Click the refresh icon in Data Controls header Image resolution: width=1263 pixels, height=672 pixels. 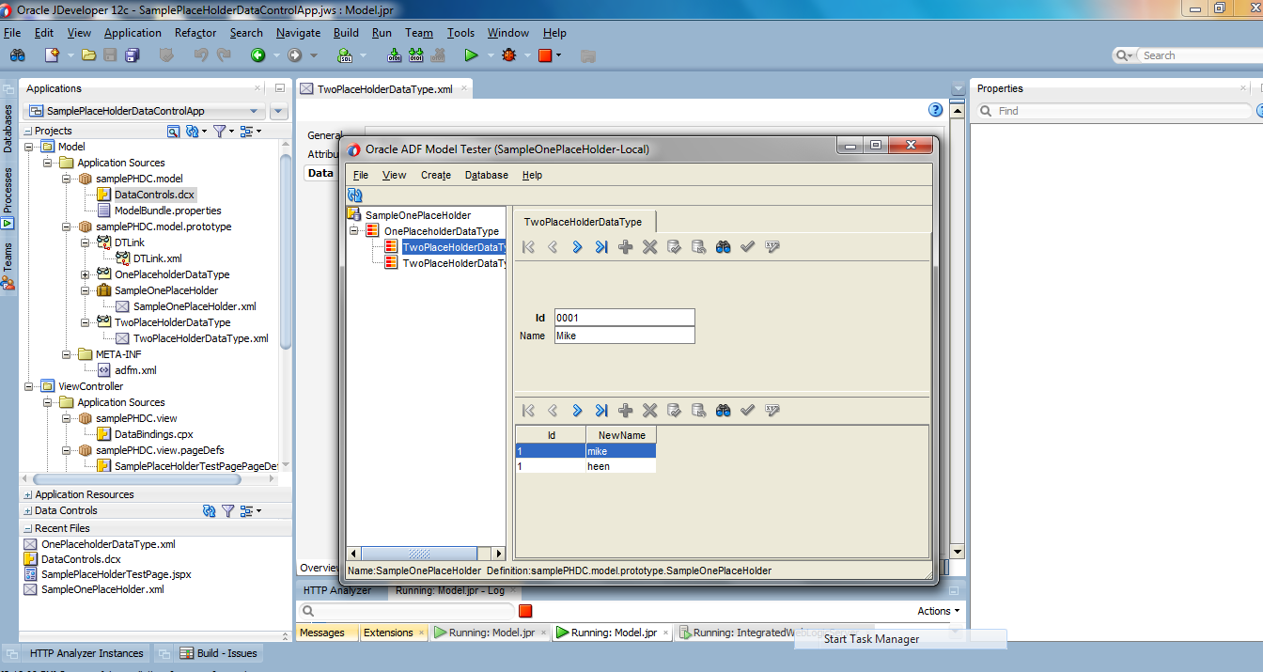click(x=210, y=511)
